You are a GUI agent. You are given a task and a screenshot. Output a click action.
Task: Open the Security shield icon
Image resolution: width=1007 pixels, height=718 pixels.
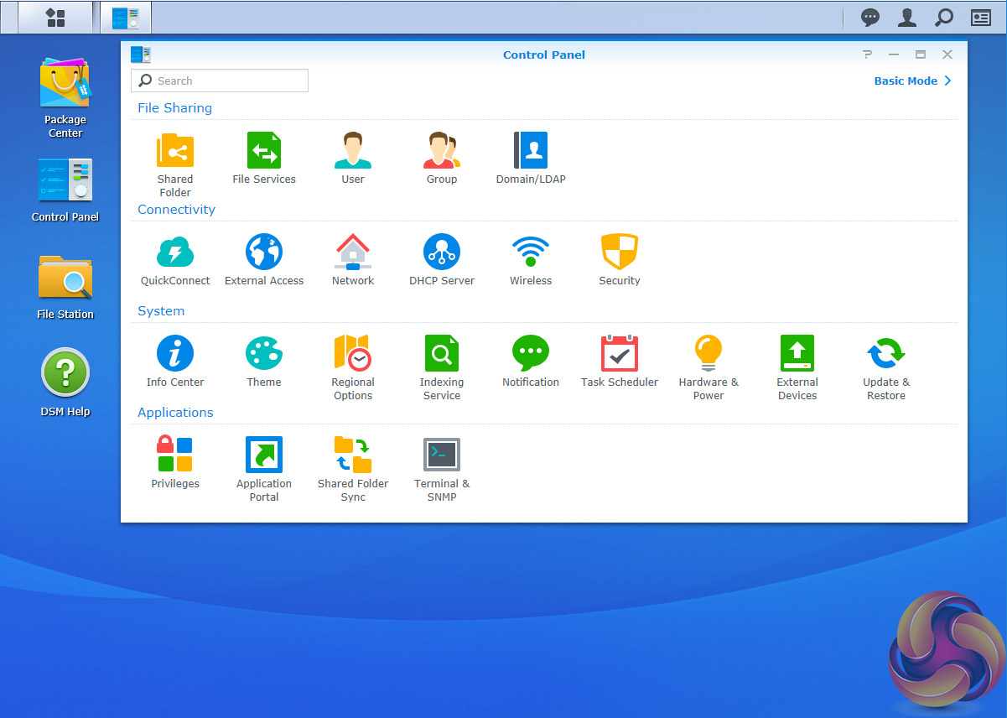pyautogui.click(x=620, y=253)
